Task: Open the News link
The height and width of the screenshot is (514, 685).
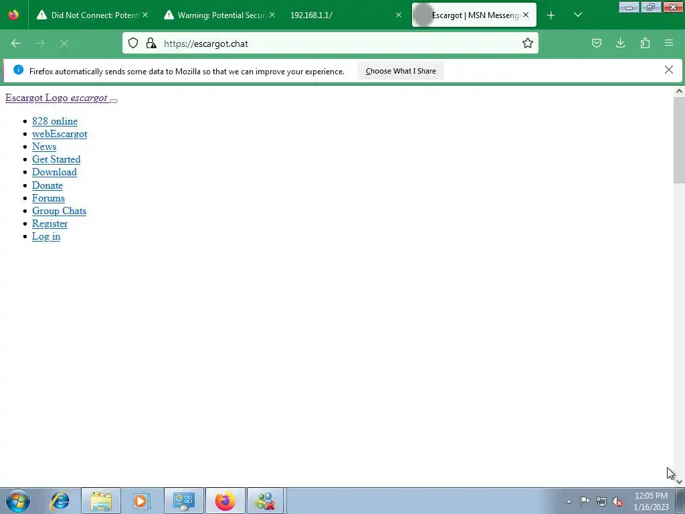Action: (44, 147)
